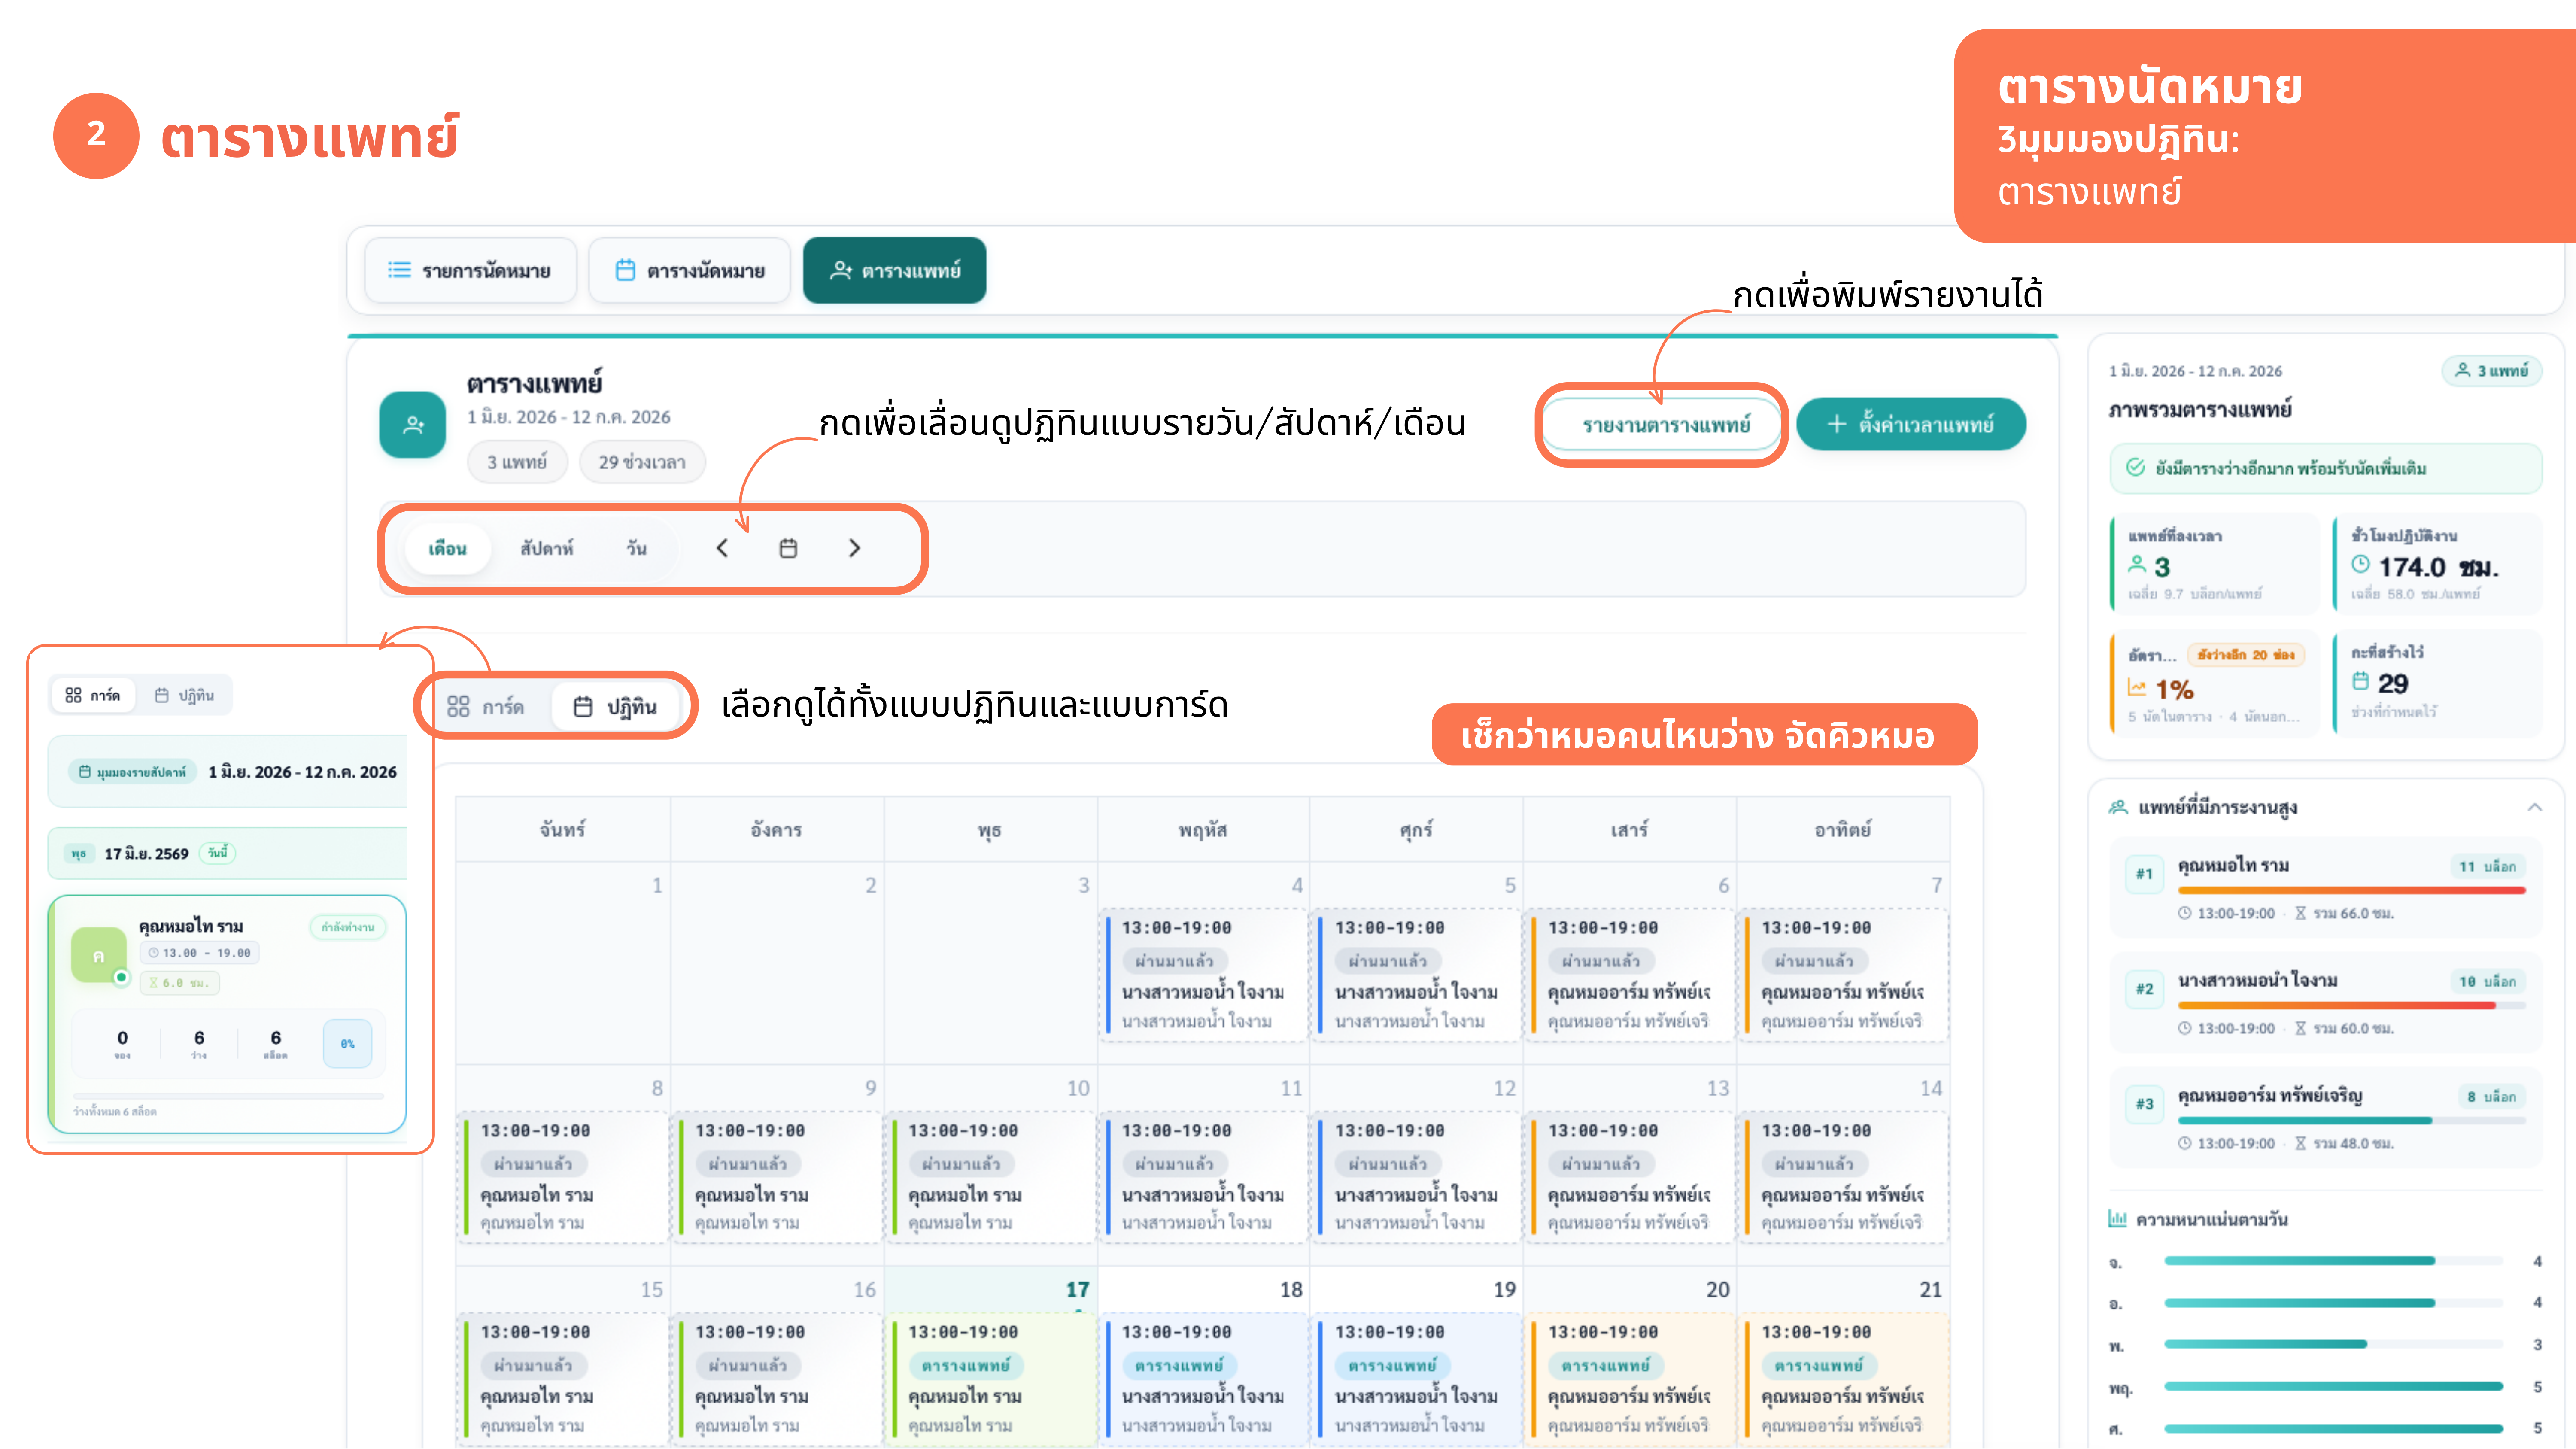This screenshot has height=1449, width=2576.
Task: Open the day 16 schedule entry
Action: click(x=777, y=1379)
